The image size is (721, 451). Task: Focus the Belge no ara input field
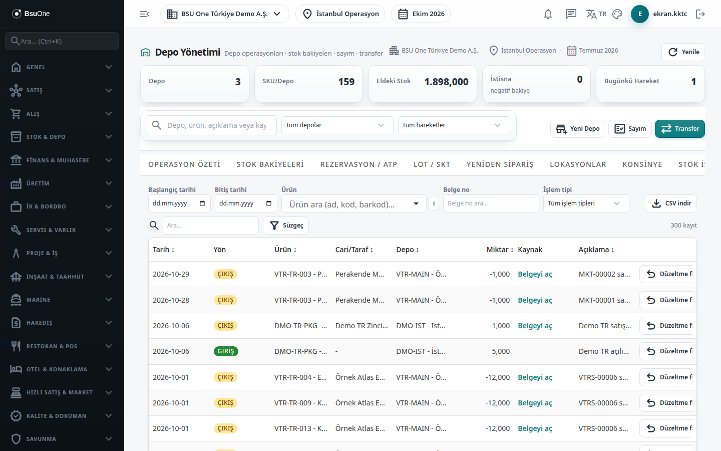(x=491, y=203)
